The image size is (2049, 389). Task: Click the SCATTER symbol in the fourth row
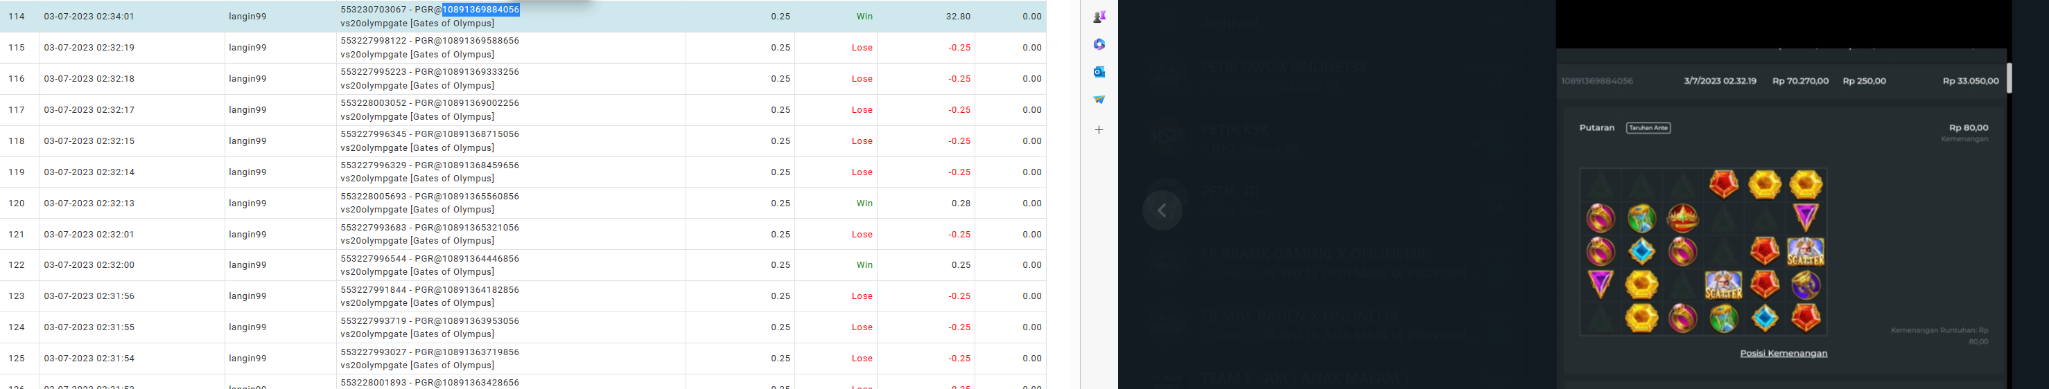1723,285
